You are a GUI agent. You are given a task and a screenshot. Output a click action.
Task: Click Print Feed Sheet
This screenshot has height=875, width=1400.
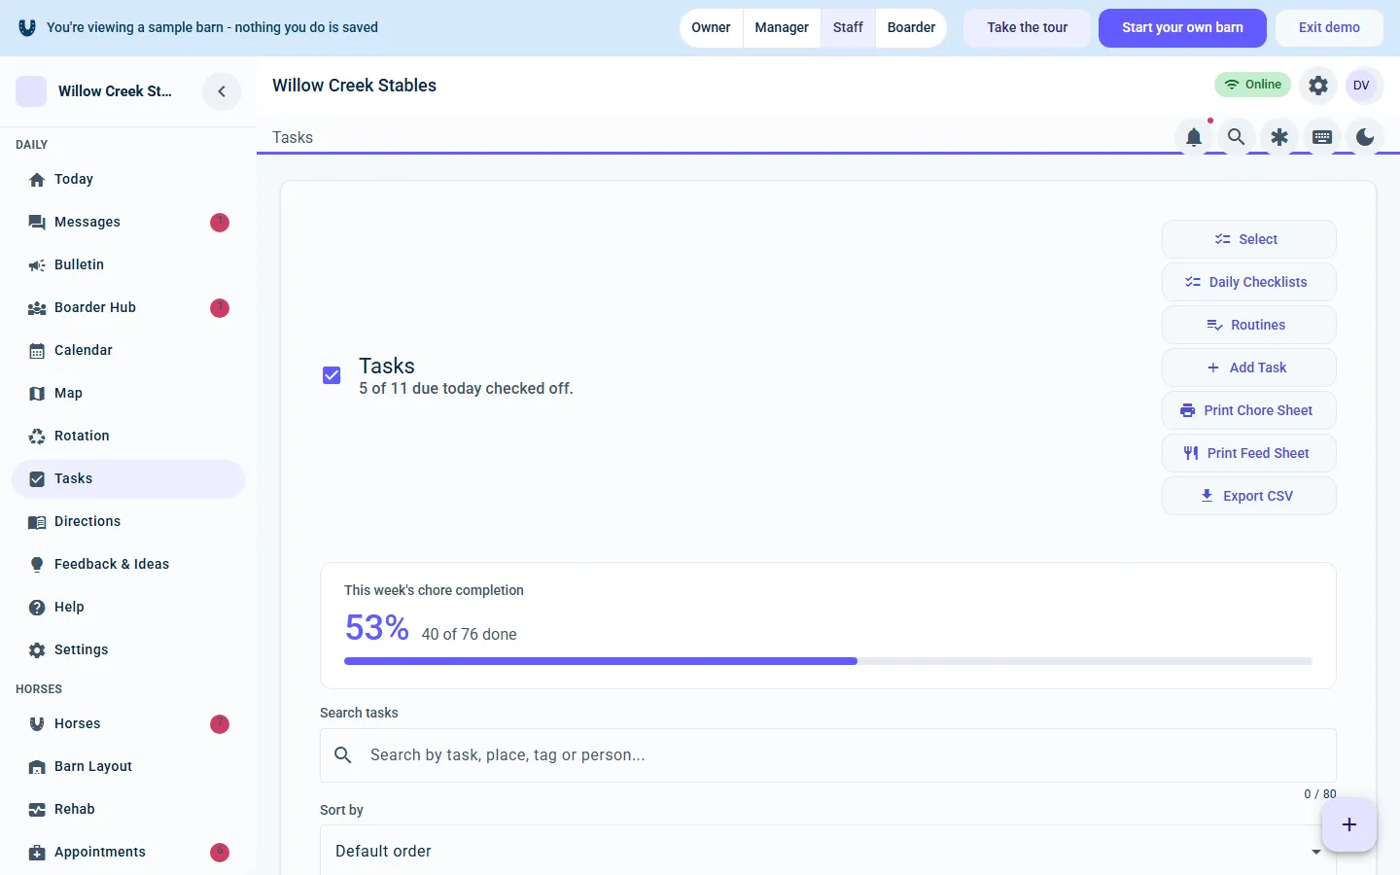[1248, 453]
